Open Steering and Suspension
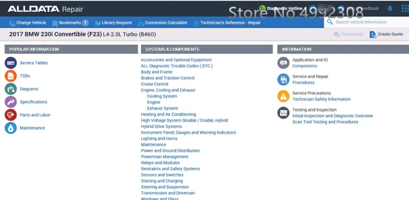Image resolution: width=409 pixels, height=200 pixels. [x=165, y=187]
